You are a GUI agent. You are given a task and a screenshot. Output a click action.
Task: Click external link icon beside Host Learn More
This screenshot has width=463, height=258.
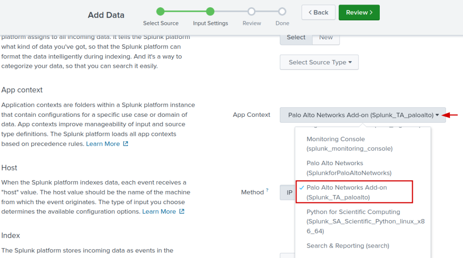pos(182,211)
